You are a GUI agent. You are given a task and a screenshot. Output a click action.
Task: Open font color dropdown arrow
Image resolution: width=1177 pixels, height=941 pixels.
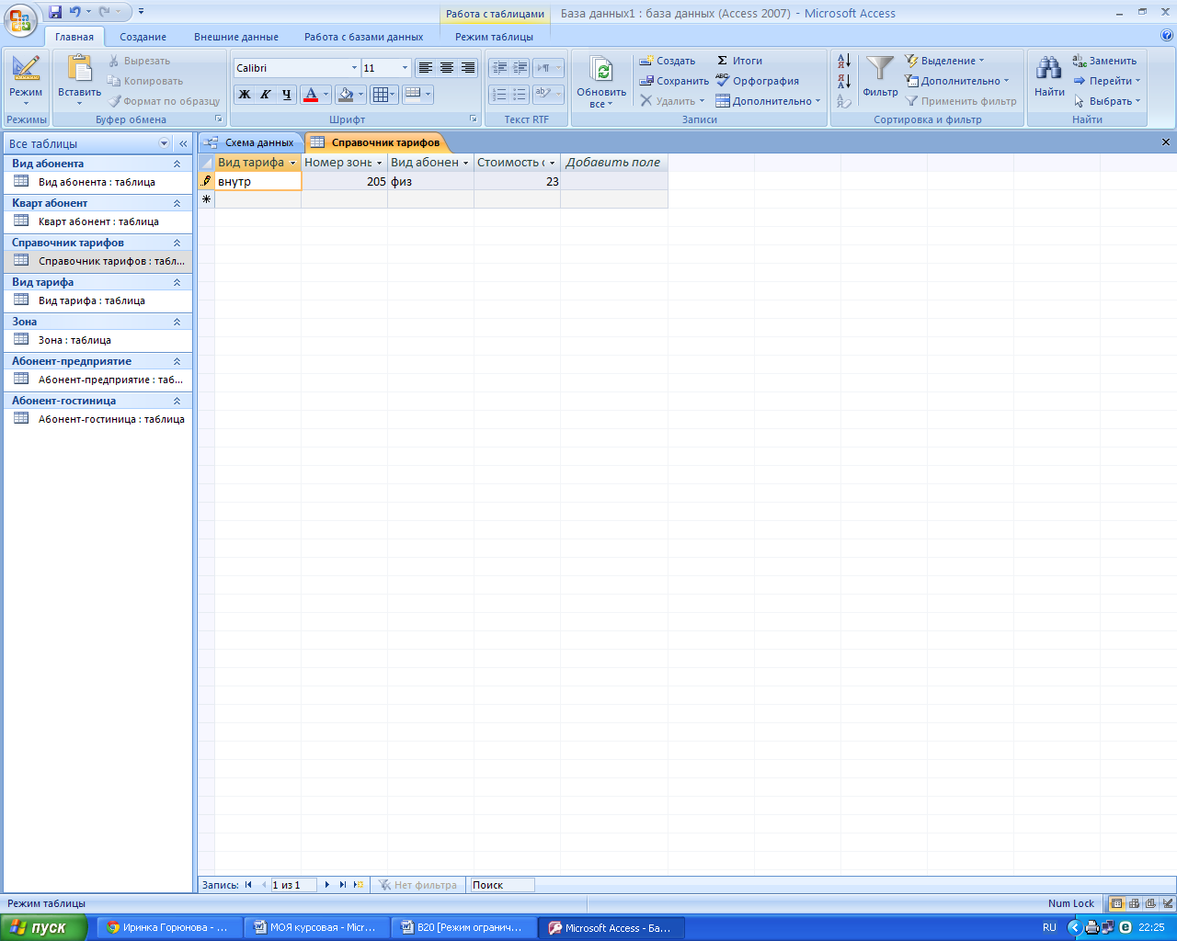pos(326,94)
